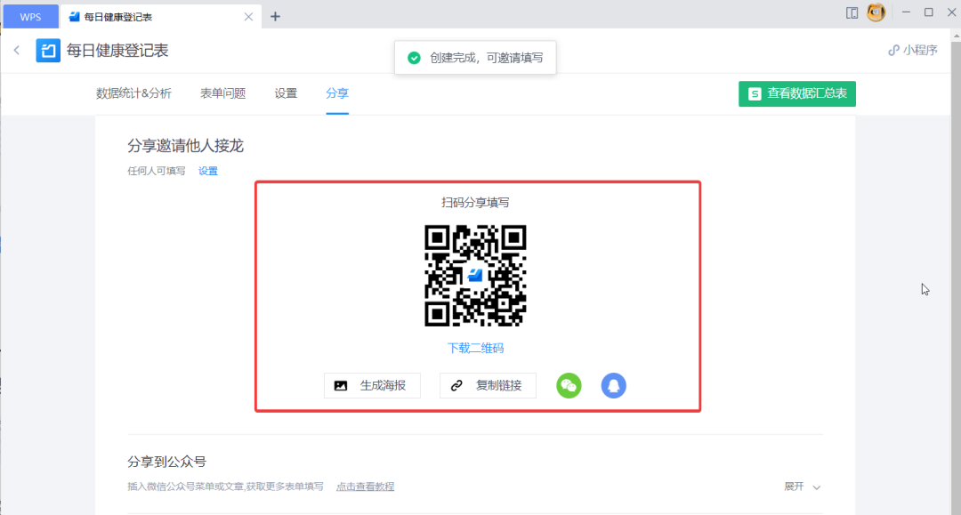Select the 分享 tab
The width and height of the screenshot is (961, 515).
click(x=337, y=93)
